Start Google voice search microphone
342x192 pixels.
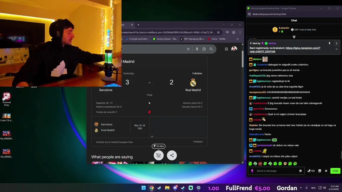[x=197, y=49]
